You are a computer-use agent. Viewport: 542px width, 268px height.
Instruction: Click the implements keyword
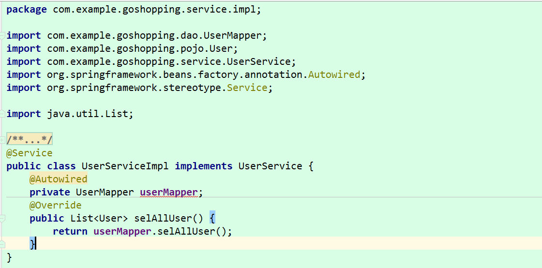(204, 166)
